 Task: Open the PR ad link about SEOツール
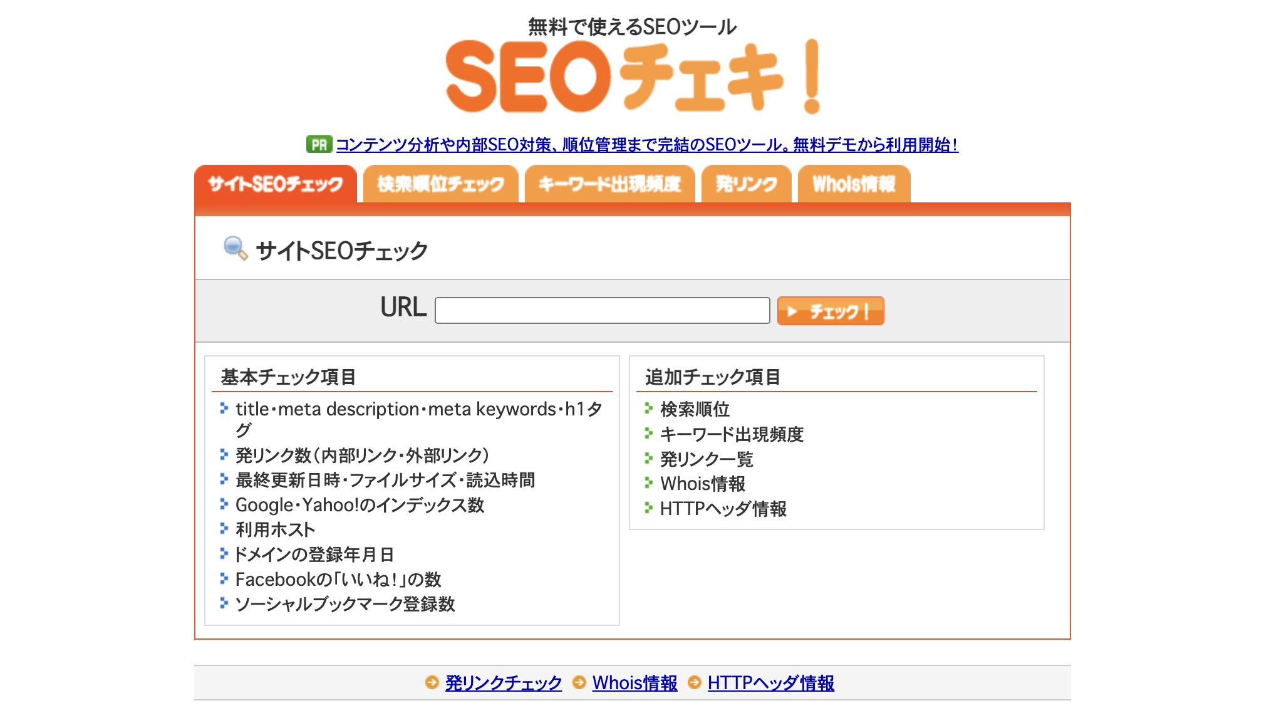click(647, 145)
